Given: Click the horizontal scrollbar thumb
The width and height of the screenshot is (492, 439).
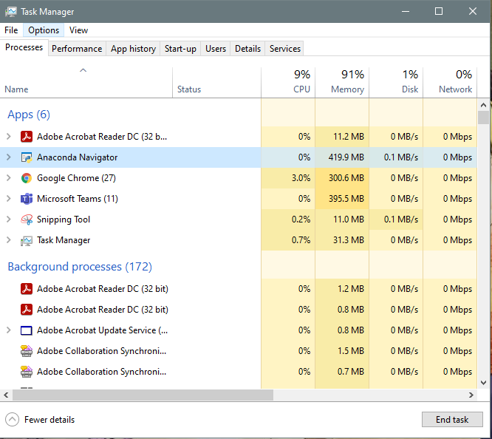Looking at the screenshot, I should tap(140, 395).
